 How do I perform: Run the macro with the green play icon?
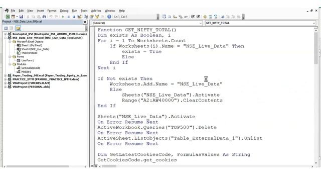(x=63, y=17)
